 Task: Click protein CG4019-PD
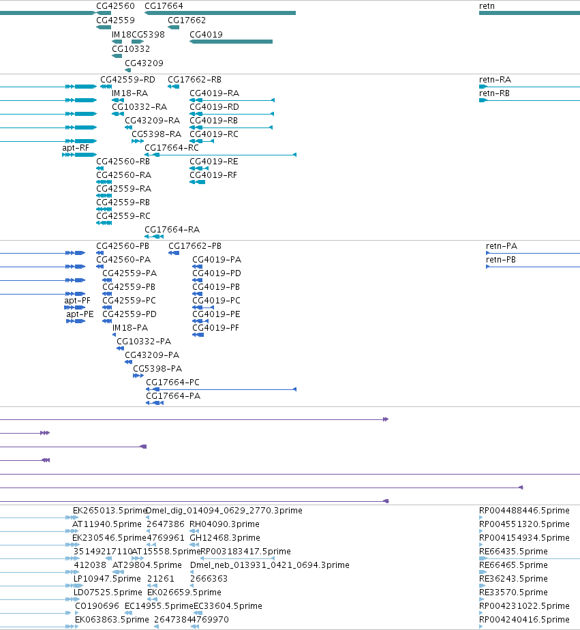[217, 273]
